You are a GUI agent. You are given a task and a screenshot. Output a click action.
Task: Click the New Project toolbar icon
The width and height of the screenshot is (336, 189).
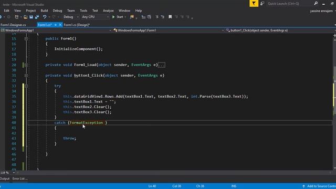coord(16,17)
